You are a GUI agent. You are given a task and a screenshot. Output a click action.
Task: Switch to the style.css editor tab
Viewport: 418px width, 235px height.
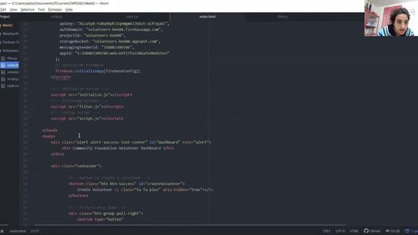[x=132, y=16]
